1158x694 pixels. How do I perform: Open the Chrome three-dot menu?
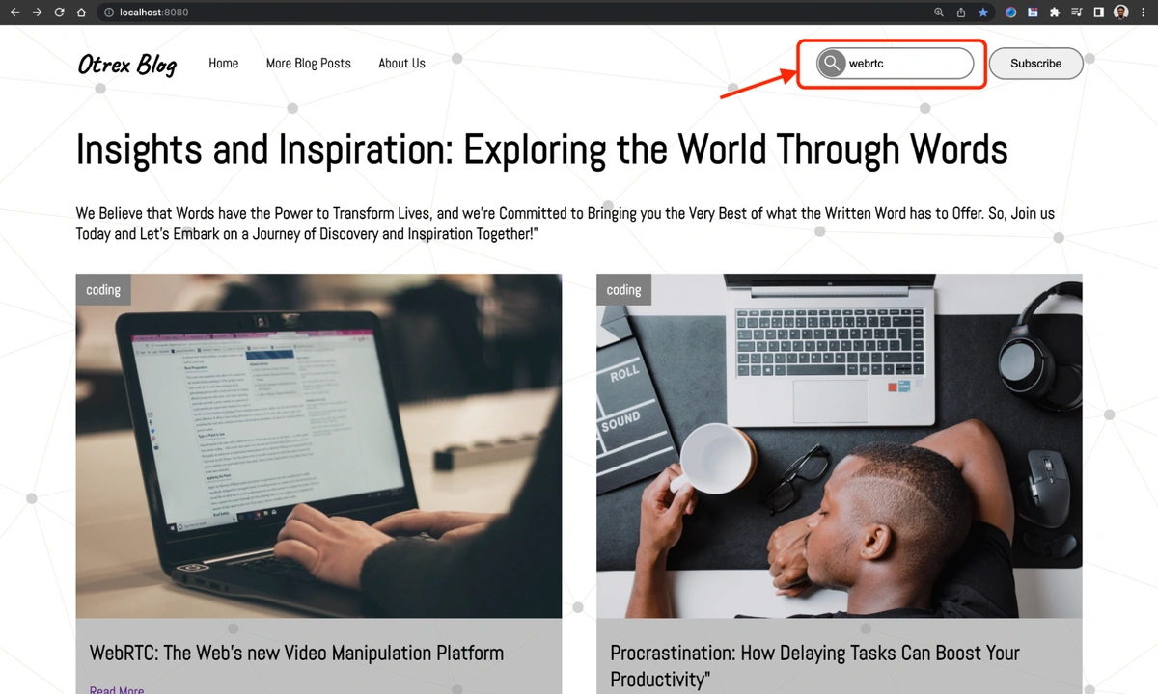click(1144, 13)
